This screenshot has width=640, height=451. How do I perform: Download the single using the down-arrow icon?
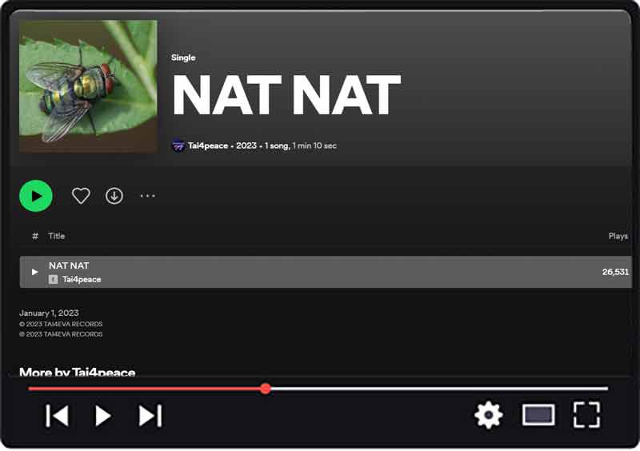point(114,196)
